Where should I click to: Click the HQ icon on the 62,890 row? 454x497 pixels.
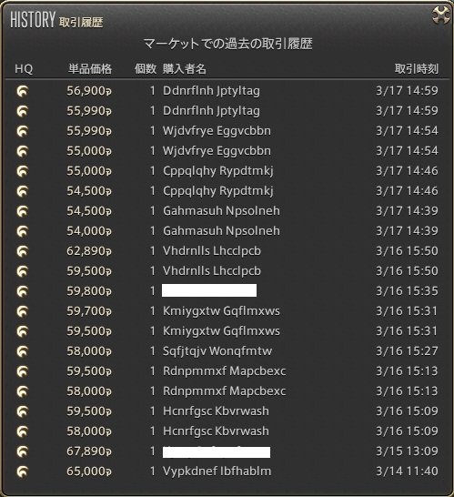(23, 251)
